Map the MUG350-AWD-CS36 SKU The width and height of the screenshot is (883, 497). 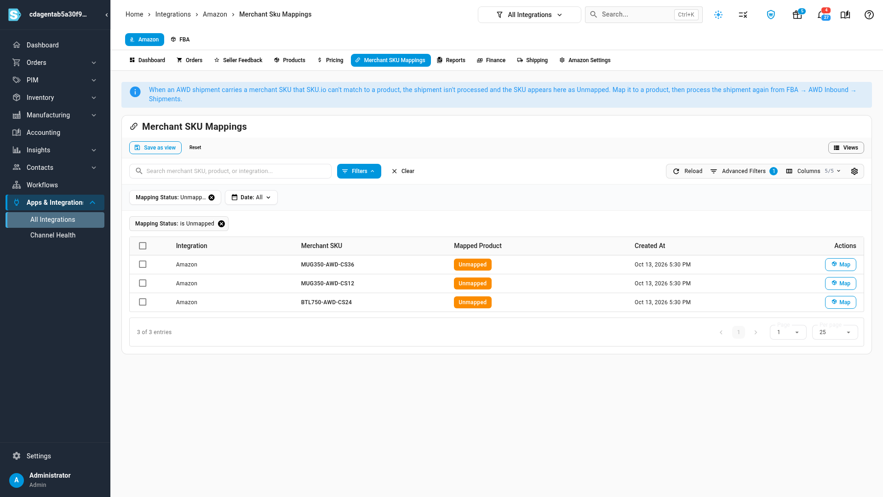pyautogui.click(x=841, y=265)
